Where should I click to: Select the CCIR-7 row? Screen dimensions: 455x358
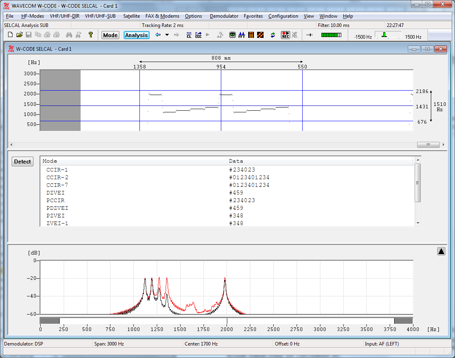(226, 185)
